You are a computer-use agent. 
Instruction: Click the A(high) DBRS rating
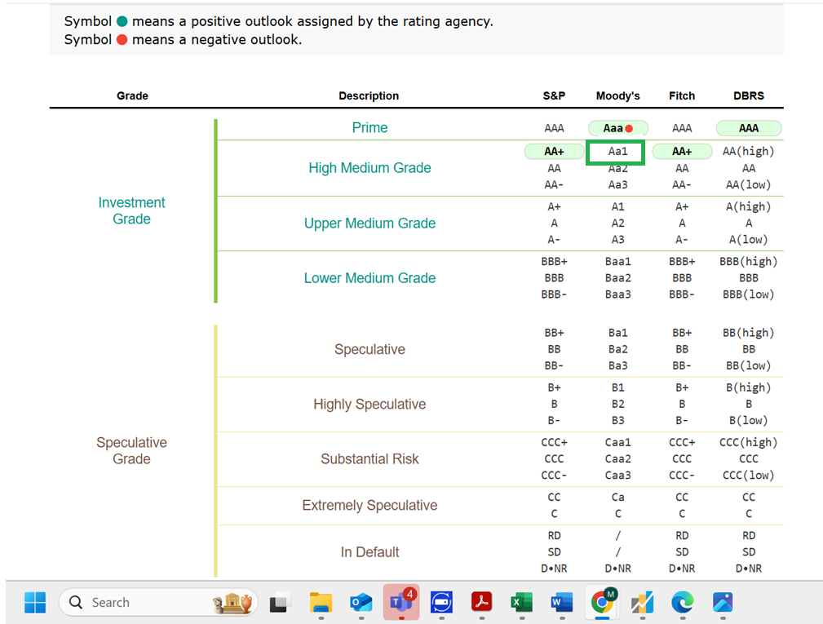(749, 206)
